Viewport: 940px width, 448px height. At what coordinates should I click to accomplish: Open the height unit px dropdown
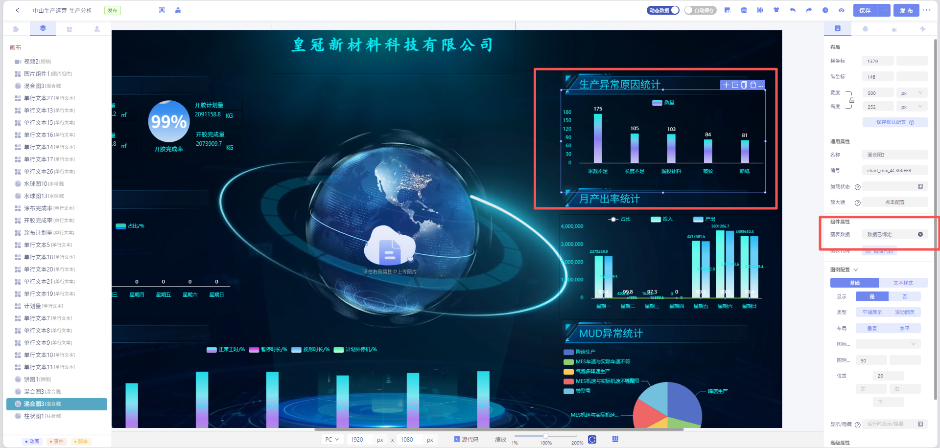click(x=912, y=107)
